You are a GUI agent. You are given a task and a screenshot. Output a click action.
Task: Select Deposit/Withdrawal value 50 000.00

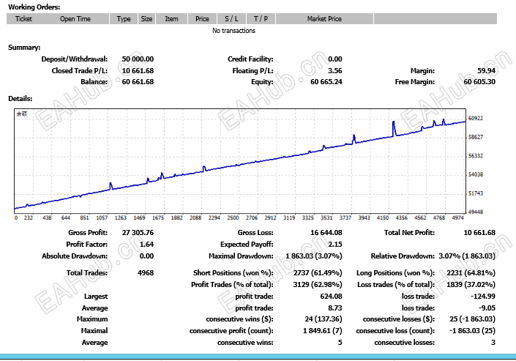point(138,59)
